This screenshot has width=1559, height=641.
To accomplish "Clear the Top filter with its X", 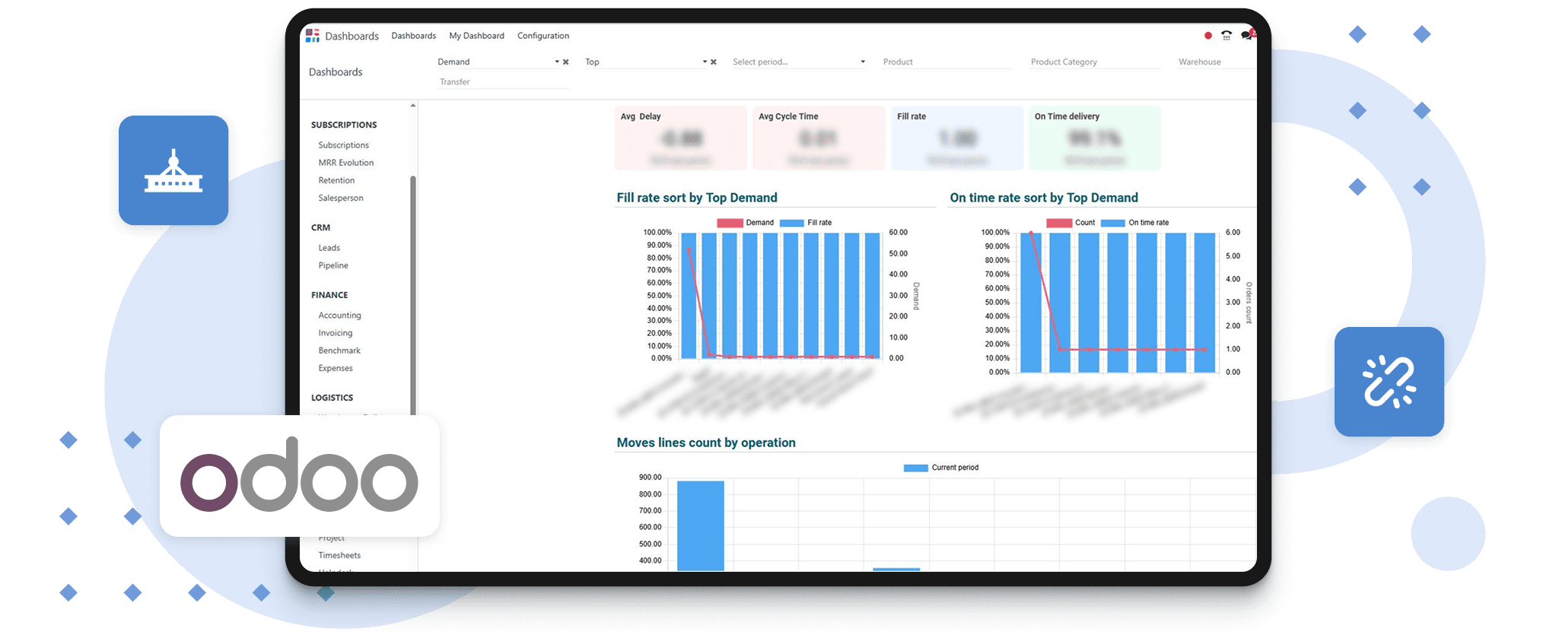I will [713, 62].
